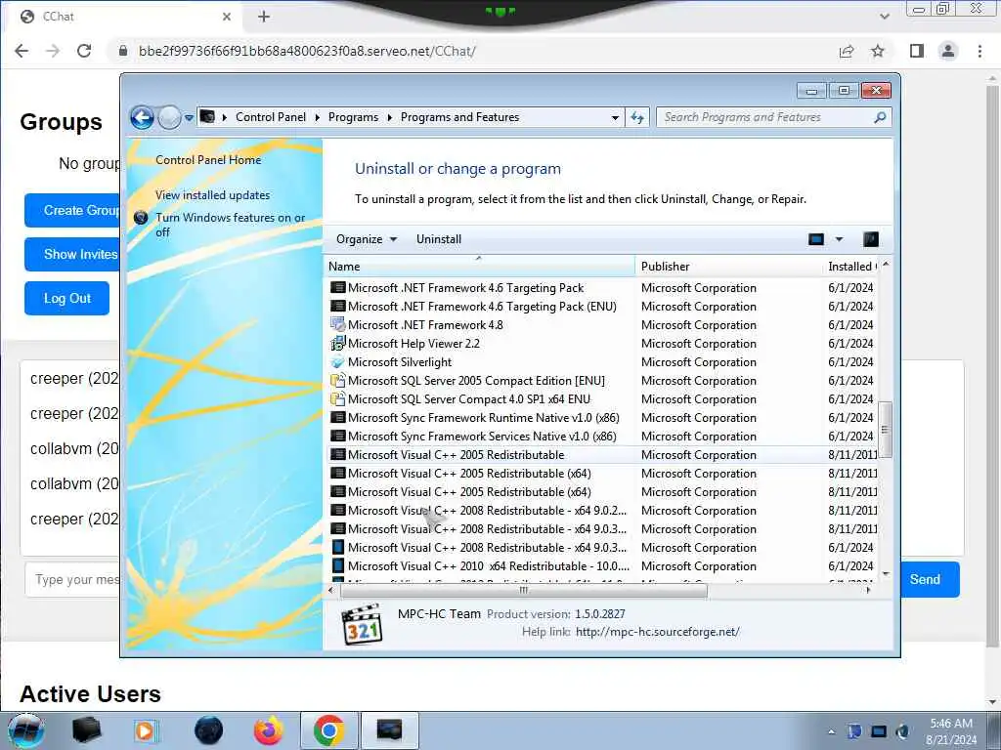Open a new Chrome tab
Screen dimensions: 1001x750
click(264, 17)
